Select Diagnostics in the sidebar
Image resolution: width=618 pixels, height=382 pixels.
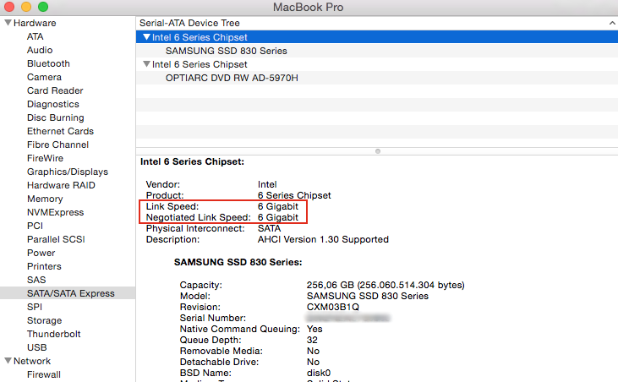point(53,104)
